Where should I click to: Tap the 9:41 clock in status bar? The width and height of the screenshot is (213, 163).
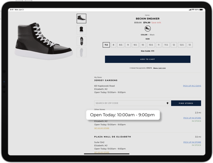pyautogui.click(x=12, y=10)
